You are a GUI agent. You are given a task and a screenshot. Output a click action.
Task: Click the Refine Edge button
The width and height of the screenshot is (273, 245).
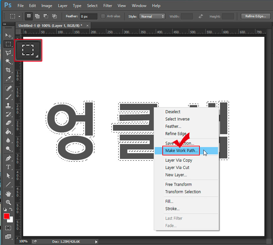point(255,16)
